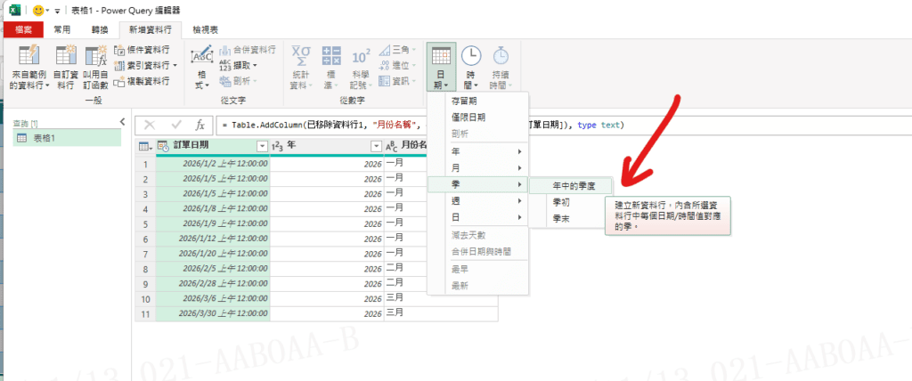Open the 格式 text format tool
Image resolution: width=912 pixels, height=381 pixels.
[203, 67]
